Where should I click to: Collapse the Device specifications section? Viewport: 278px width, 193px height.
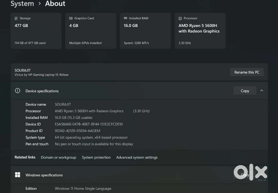262,90
